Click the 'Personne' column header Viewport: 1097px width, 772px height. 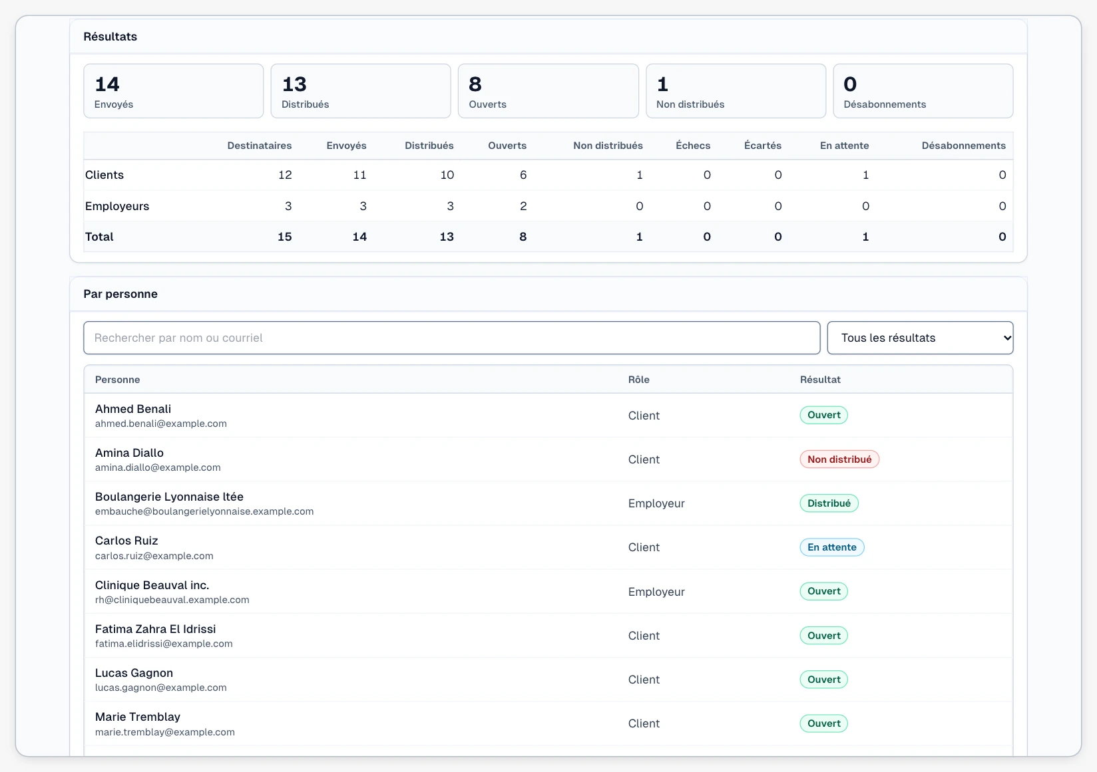pos(117,380)
